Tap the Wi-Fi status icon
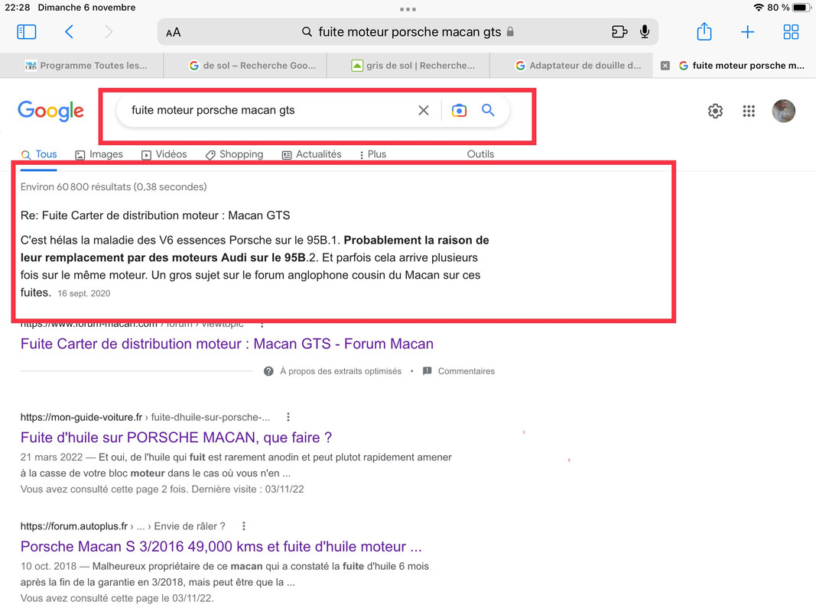This screenshot has width=816, height=611. [x=758, y=8]
